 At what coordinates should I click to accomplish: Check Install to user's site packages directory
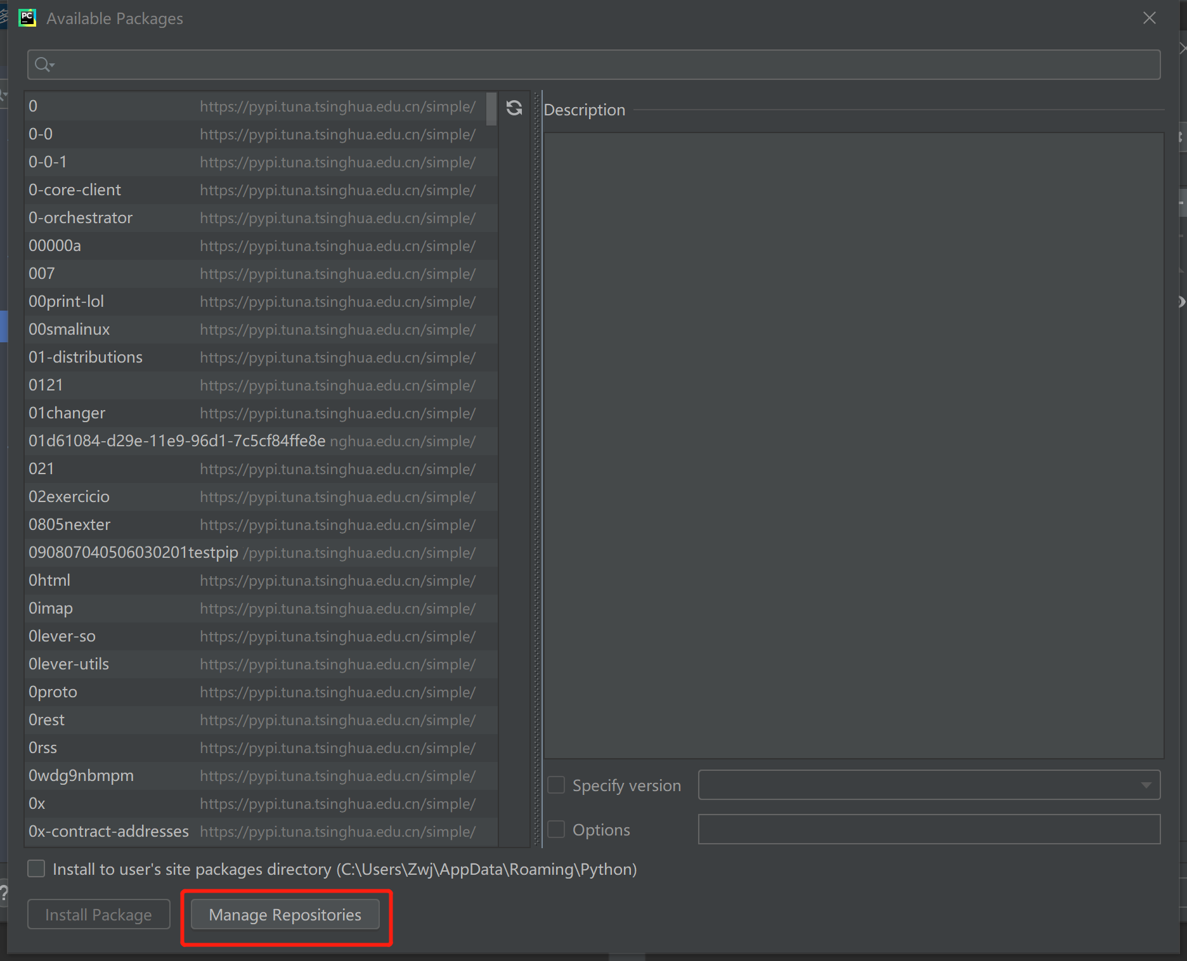point(36,868)
